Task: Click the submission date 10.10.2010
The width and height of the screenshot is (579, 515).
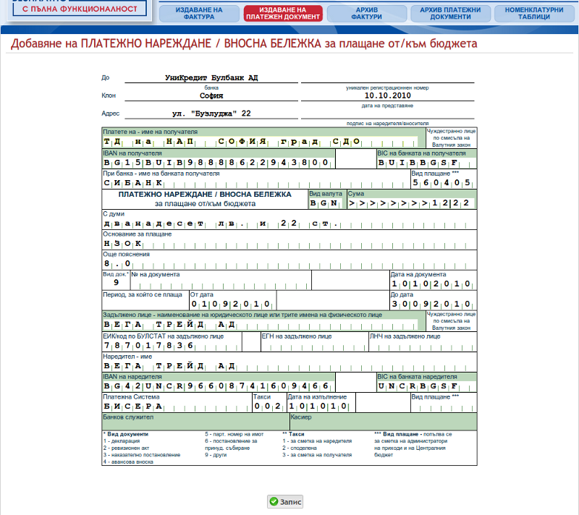Action: [387, 95]
